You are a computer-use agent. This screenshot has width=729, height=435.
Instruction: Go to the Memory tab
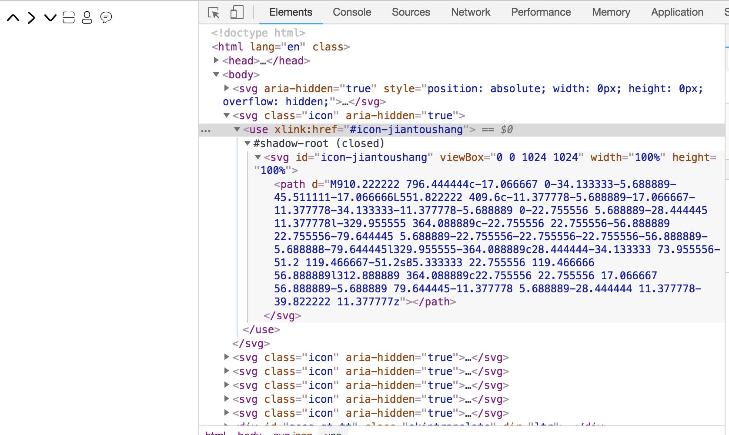pos(611,12)
